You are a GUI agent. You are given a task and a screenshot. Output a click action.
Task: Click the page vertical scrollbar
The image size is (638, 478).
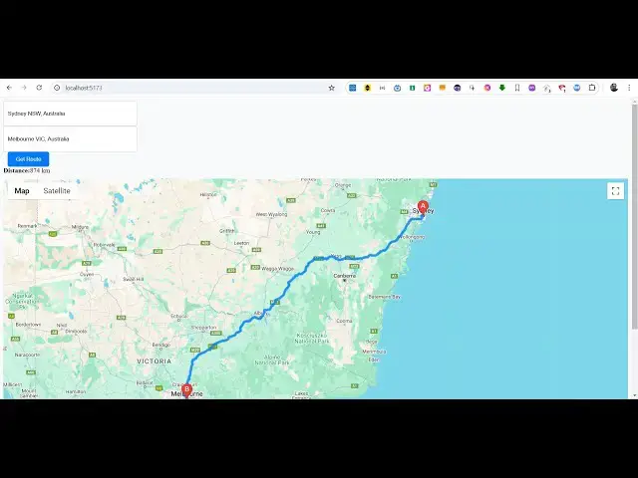(x=634, y=215)
